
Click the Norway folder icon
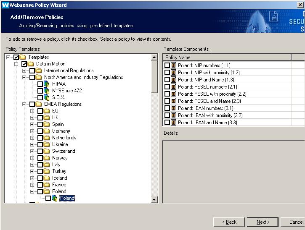click(47, 158)
